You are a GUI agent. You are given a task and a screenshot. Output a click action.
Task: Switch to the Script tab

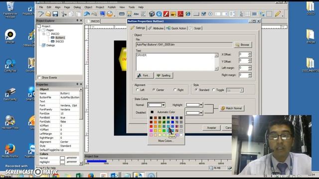coord(195,28)
